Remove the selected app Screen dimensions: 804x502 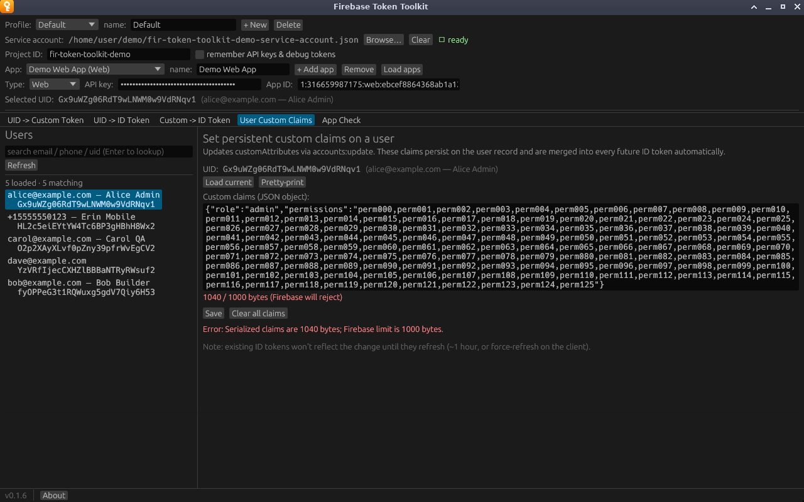click(359, 69)
